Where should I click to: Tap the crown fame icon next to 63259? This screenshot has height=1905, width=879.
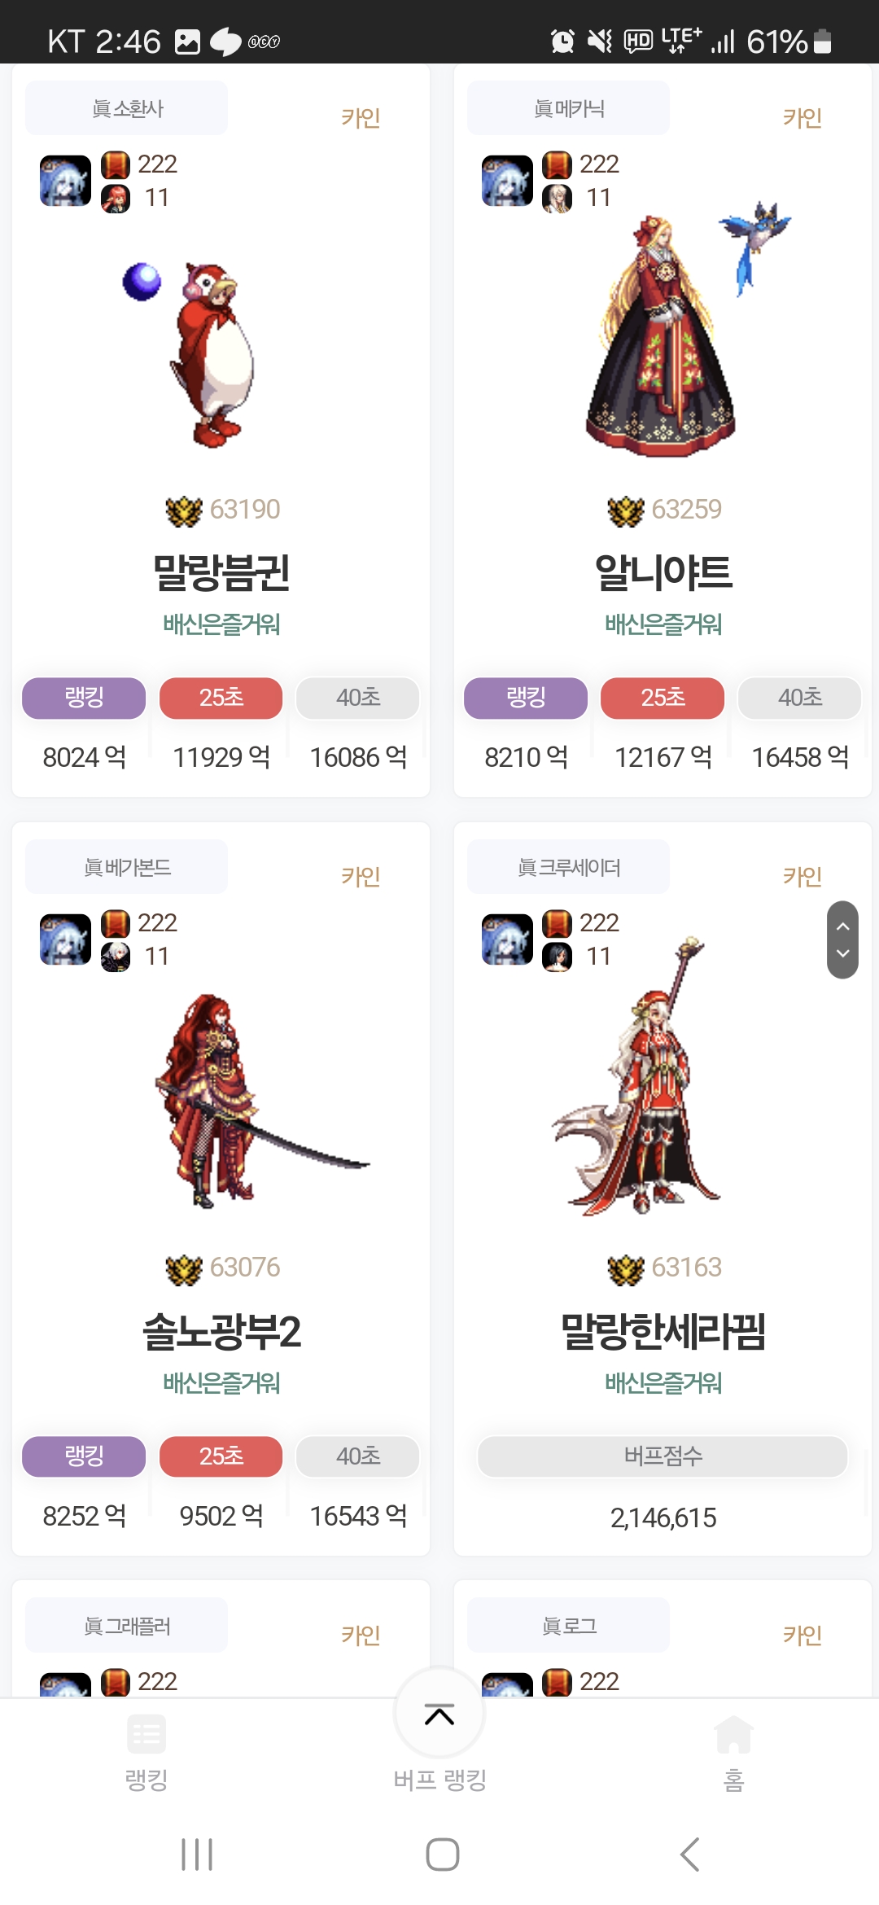(x=626, y=510)
